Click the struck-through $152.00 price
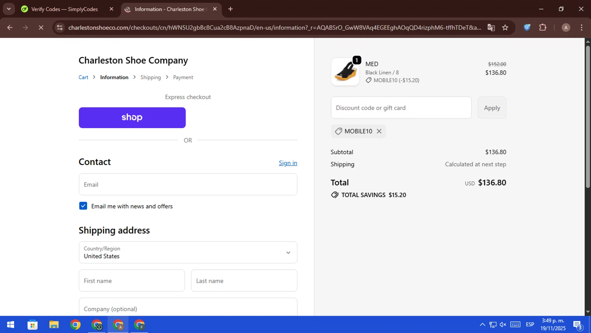The image size is (591, 333). click(497, 64)
